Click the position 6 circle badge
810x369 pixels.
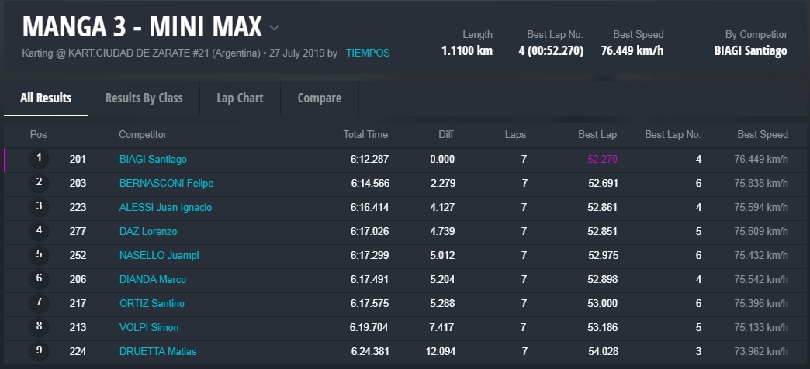point(39,279)
